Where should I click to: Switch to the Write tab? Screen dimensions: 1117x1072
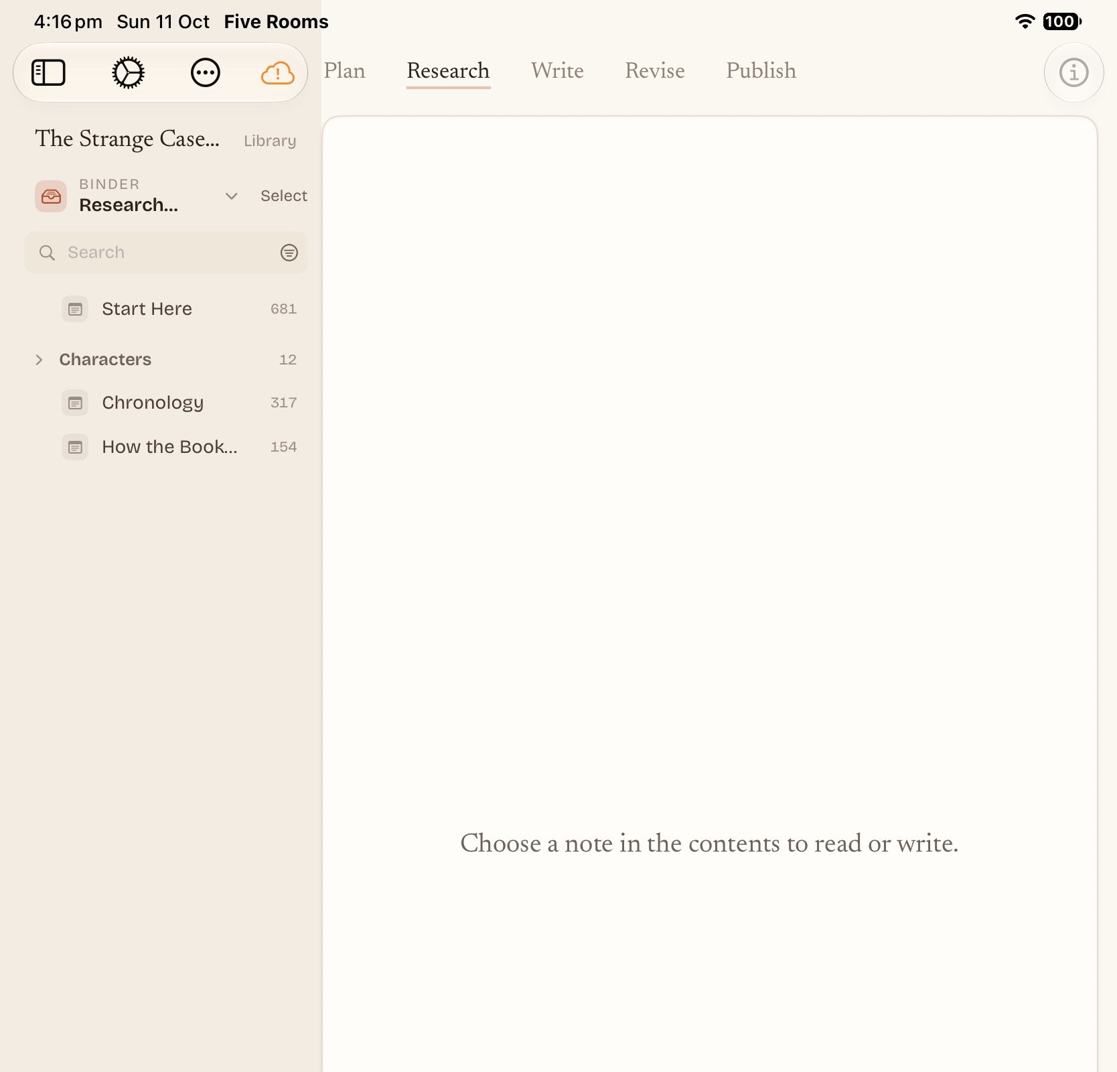click(557, 71)
